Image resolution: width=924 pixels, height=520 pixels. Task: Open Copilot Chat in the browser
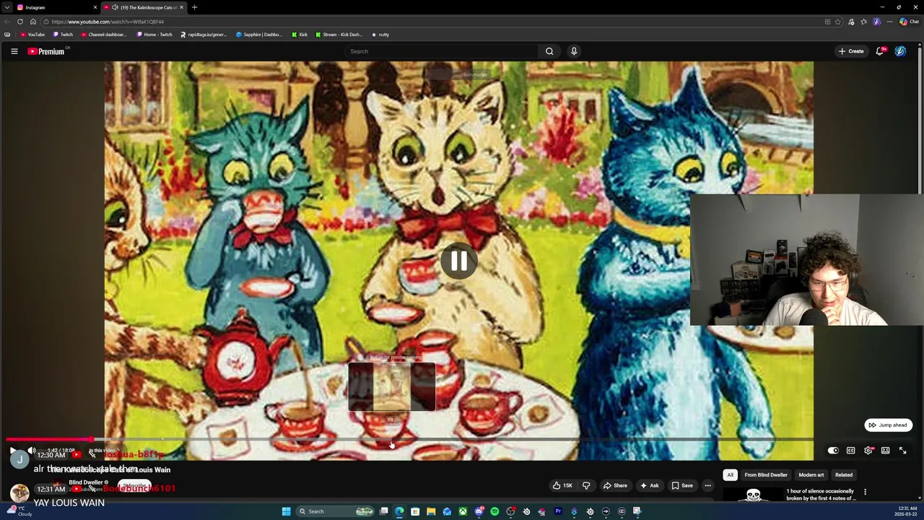[x=909, y=22]
